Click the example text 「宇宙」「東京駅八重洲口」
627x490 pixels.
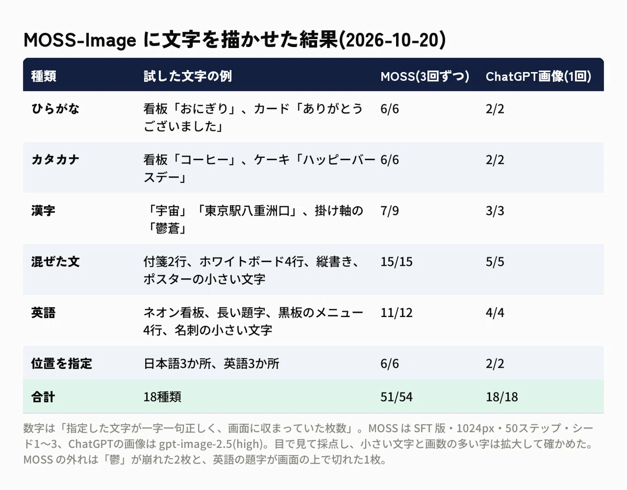(x=253, y=219)
